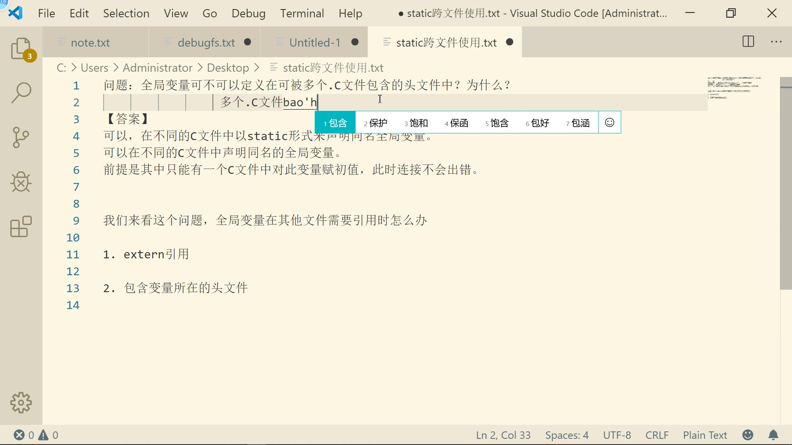Image resolution: width=792 pixels, height=445 pixels.
Task: Toggle the unsaved indicator on Untitled-1
Action: pos(355,42)
